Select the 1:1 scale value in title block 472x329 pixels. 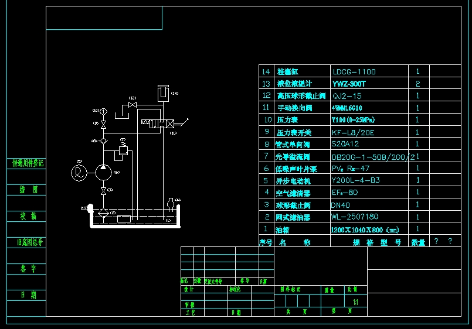355,302
